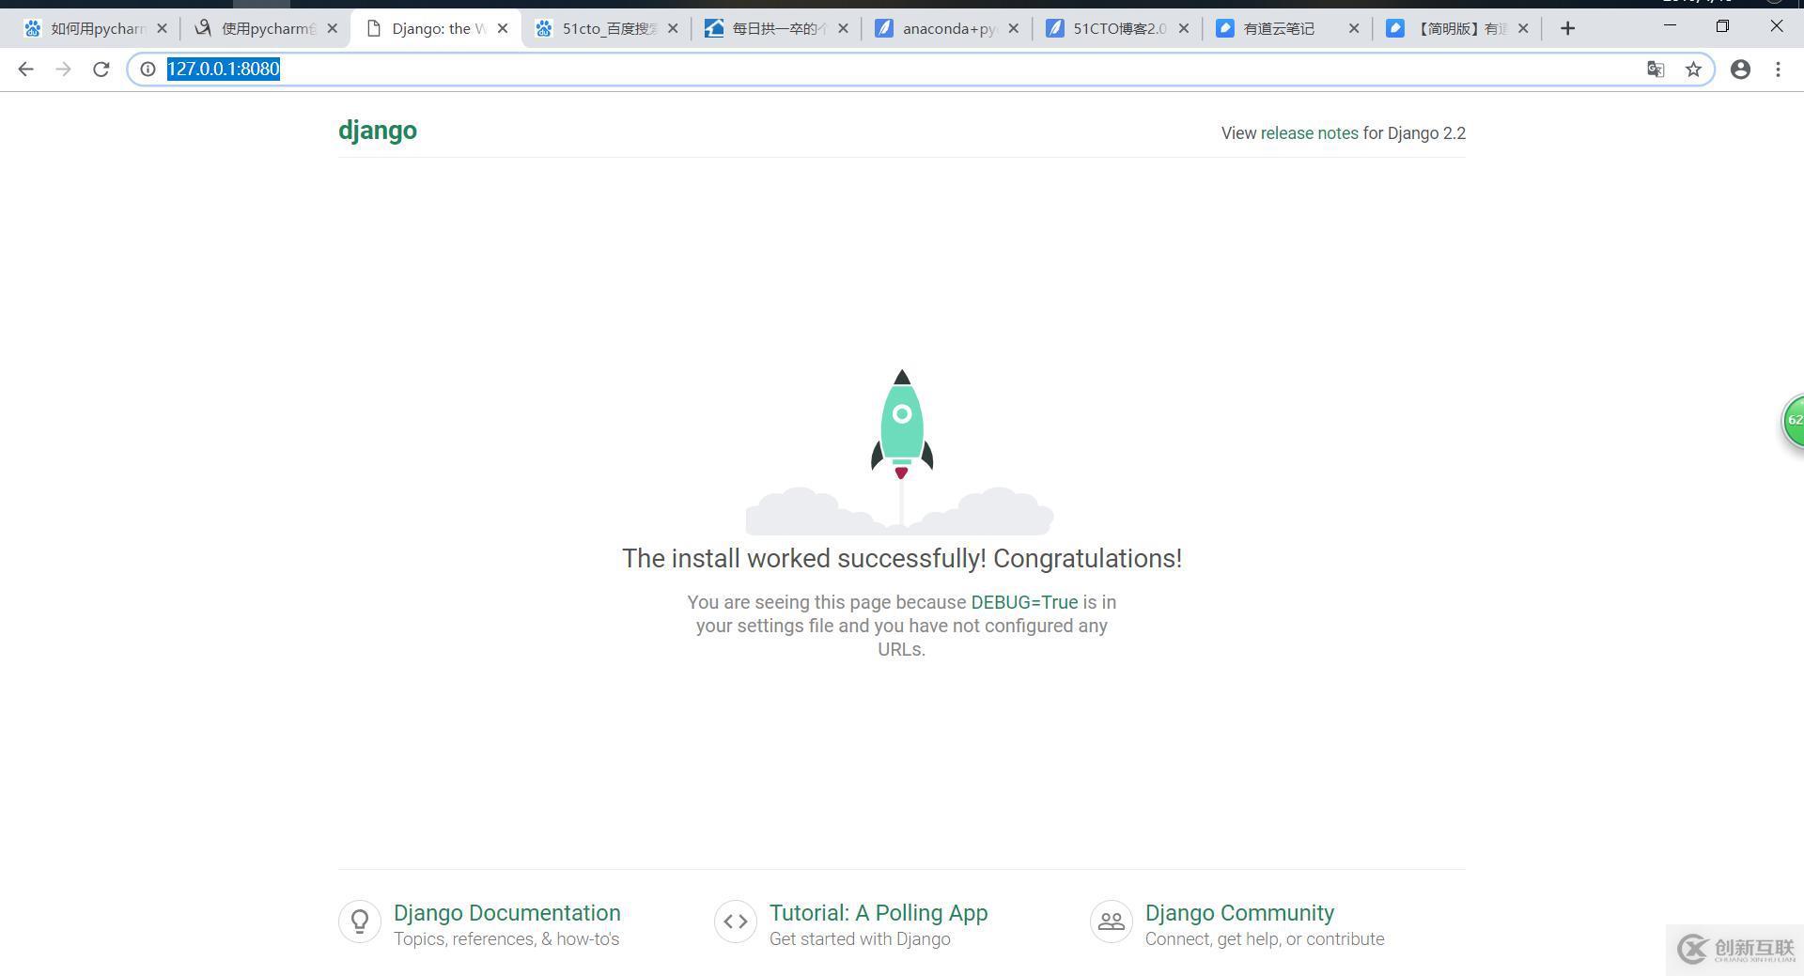Close the browser window

coord(1776,25)
